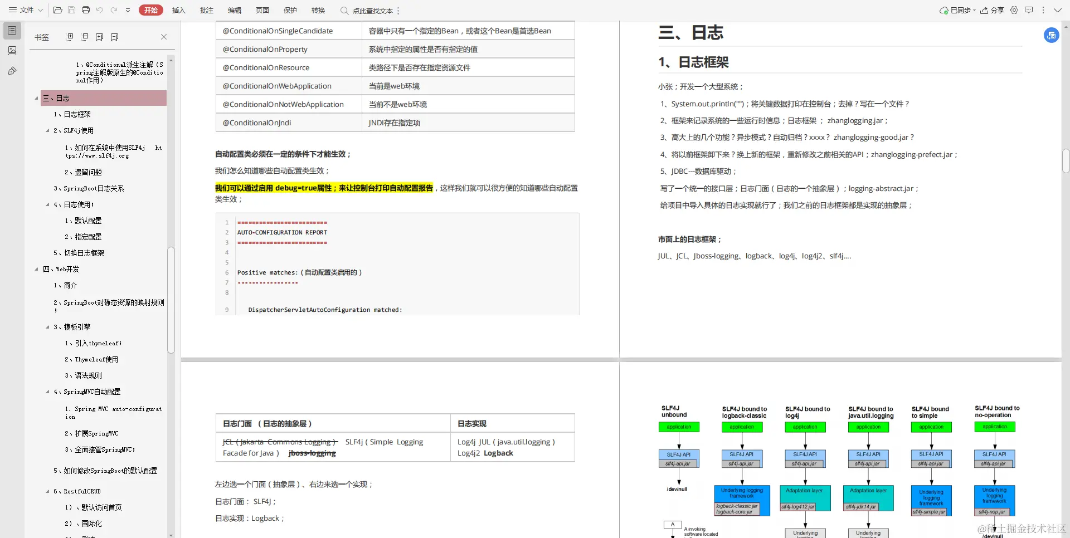Screen dimensions: 1070x538
Task: Open Settings via the gear icon
Action: click(x=1014, y=10)
